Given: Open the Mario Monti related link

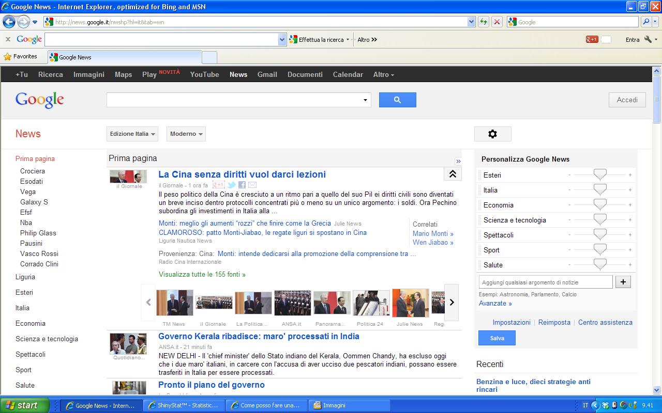Looking at the screenshot, I should (433, 233).
